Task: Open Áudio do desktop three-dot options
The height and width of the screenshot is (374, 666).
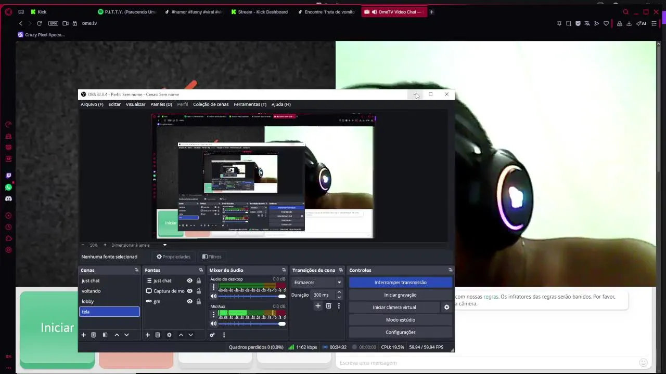Action: point(213,287)
